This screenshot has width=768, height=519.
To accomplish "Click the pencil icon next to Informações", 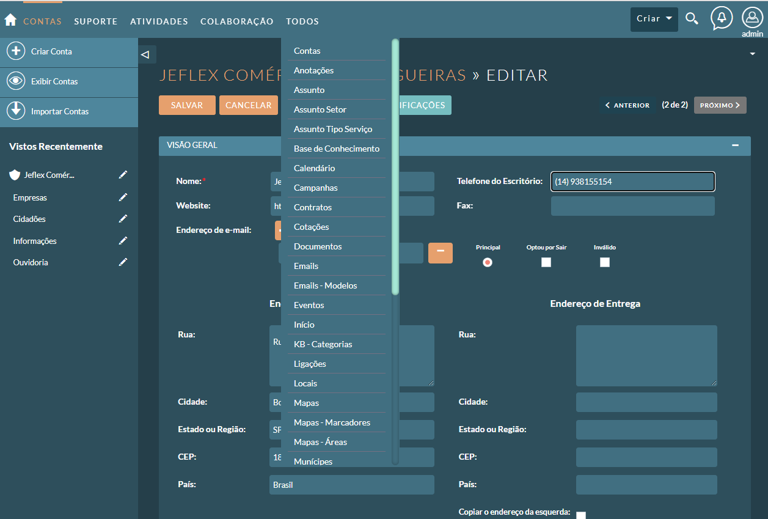I will [x=123, y=241].
